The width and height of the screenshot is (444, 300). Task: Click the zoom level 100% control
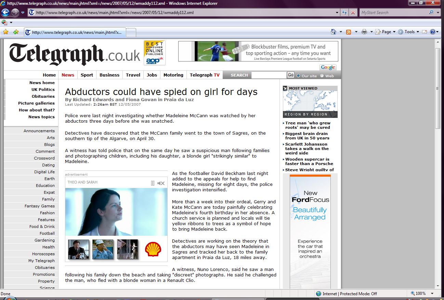[420, 294]
